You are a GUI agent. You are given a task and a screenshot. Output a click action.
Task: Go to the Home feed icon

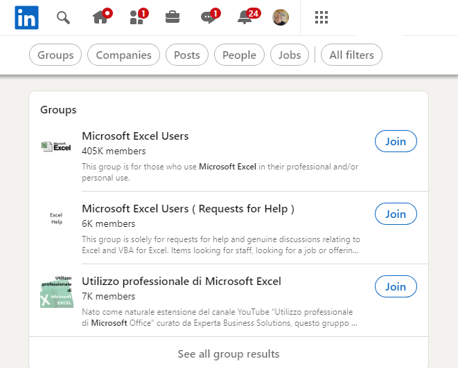click(x=100, y=17)
